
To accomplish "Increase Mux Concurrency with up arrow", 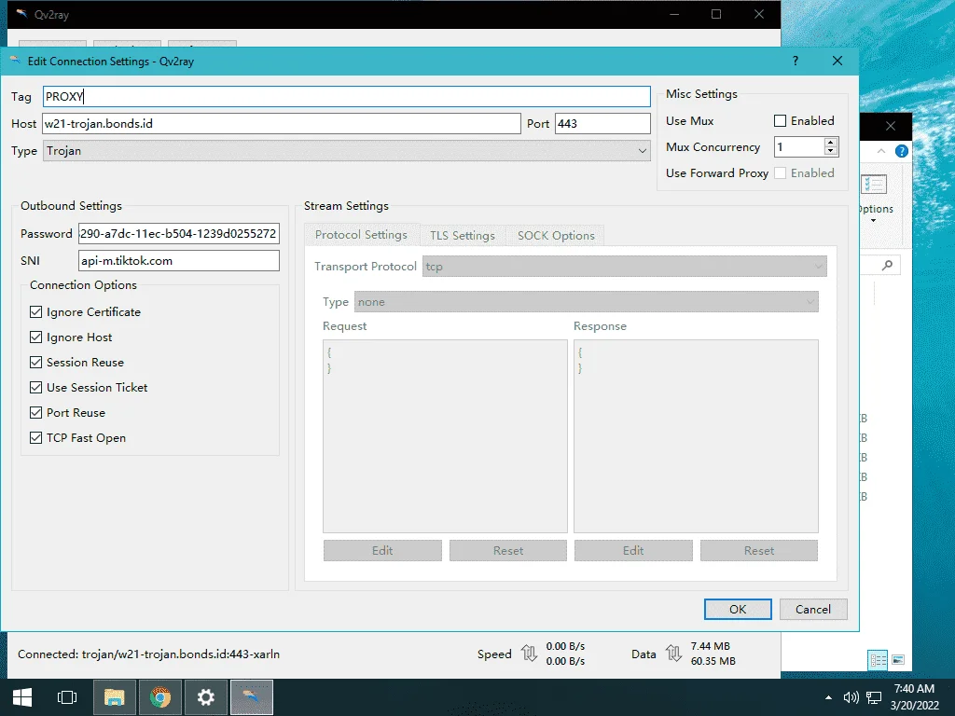I will tap(830, 143).
